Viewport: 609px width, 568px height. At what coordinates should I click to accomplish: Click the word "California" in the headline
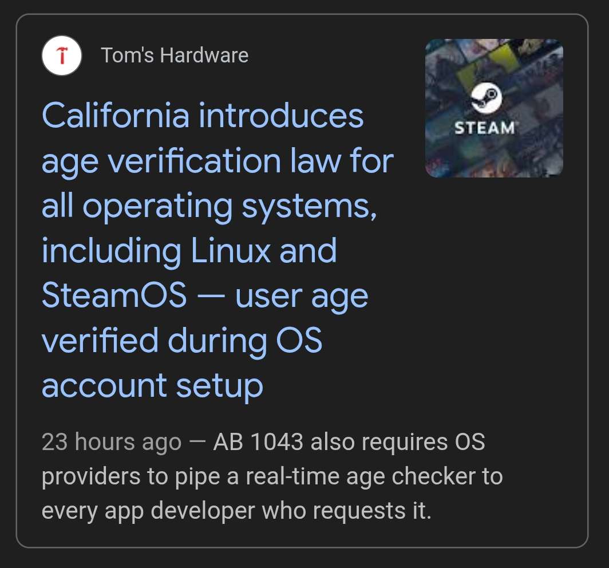coord(115,116)
